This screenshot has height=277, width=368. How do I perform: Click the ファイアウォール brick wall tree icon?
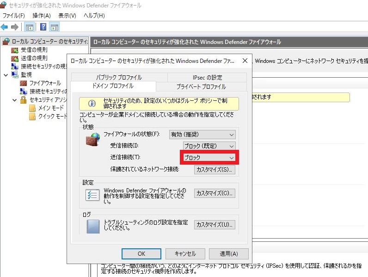[x=23, y=83]
